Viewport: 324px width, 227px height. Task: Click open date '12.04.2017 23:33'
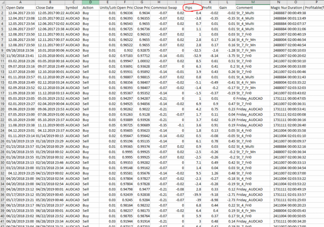[21, 13]
